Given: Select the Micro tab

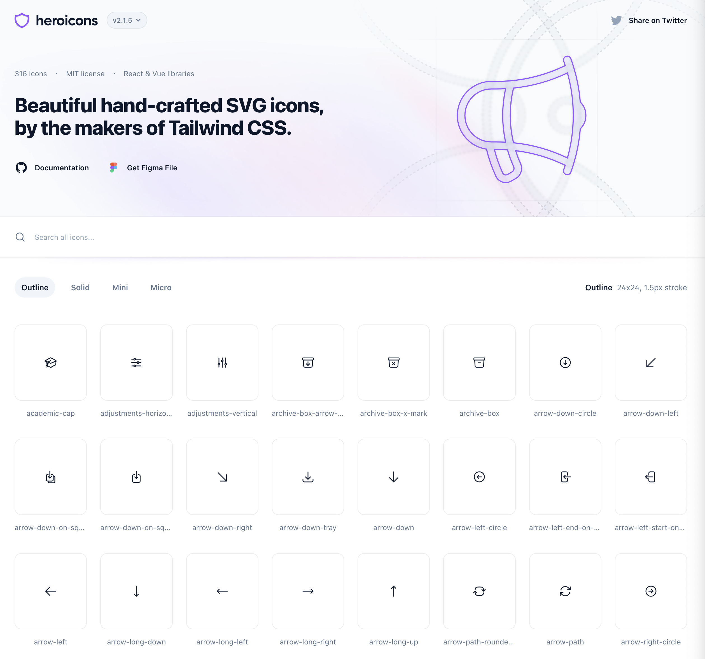Looking at the screenshot, I should 161,287.
